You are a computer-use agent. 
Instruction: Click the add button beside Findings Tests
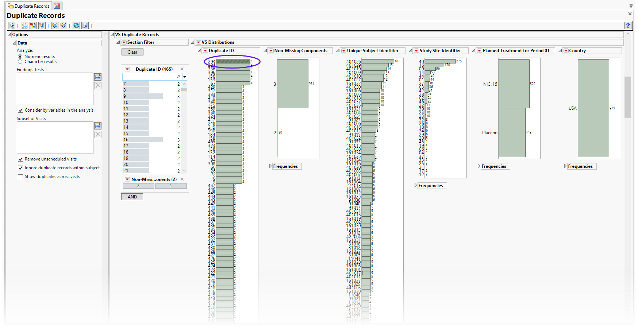pyautogui.click(x=98, y=77)
